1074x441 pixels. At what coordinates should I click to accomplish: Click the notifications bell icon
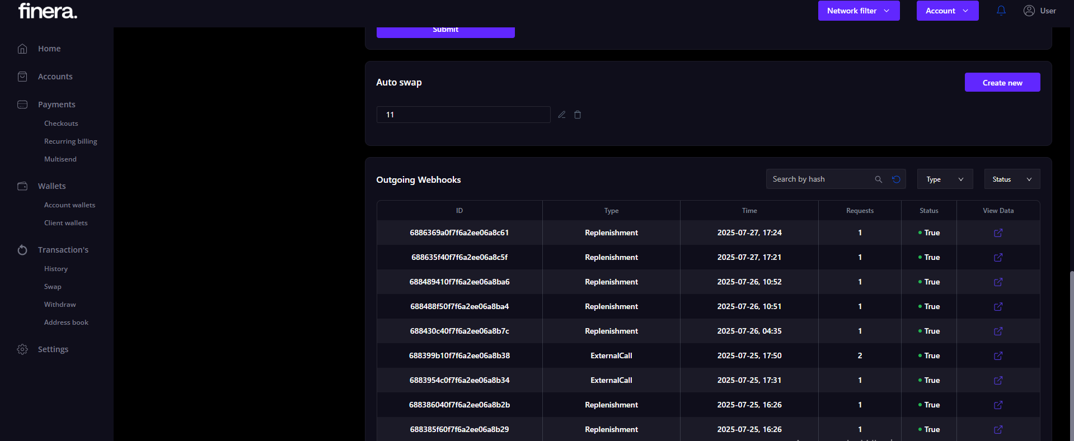[1001, 11]
